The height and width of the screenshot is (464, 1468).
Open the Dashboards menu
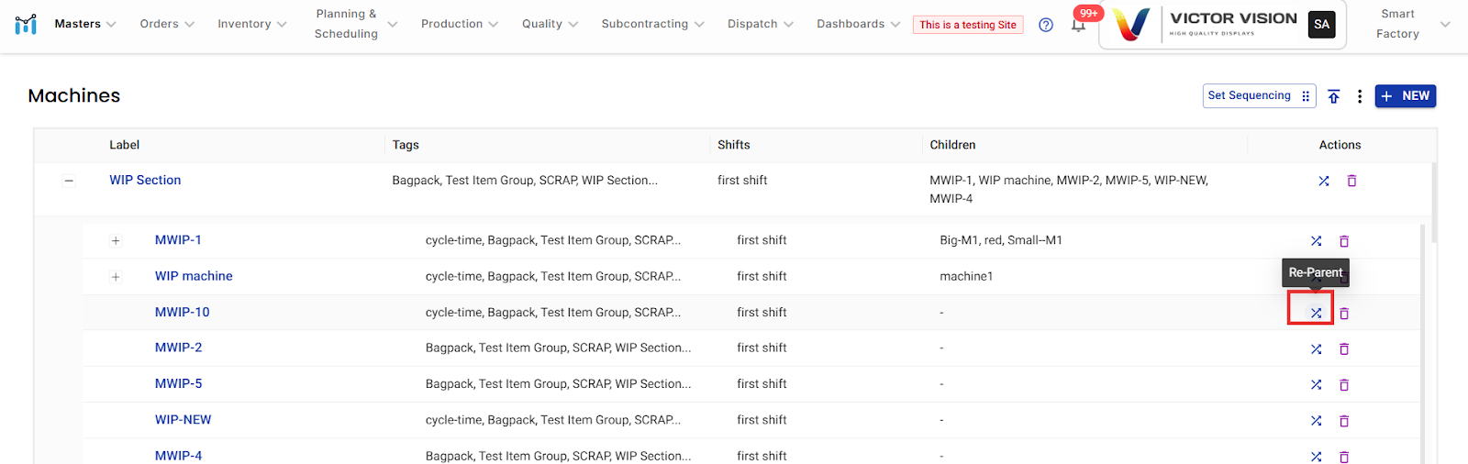(858, 24)
